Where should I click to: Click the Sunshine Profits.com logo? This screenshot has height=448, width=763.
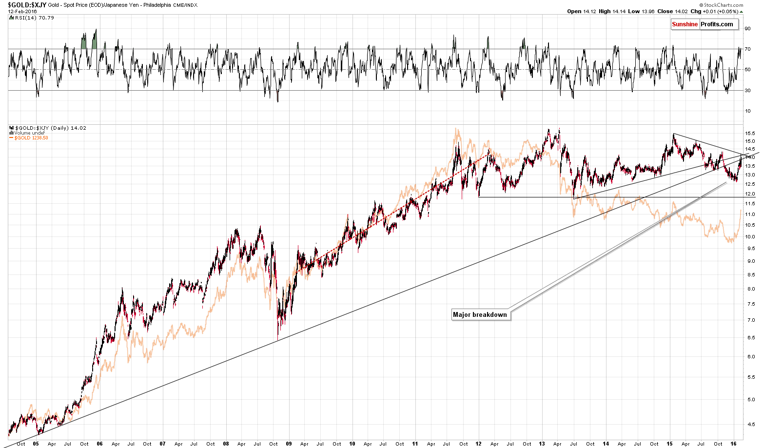(704, 24)
